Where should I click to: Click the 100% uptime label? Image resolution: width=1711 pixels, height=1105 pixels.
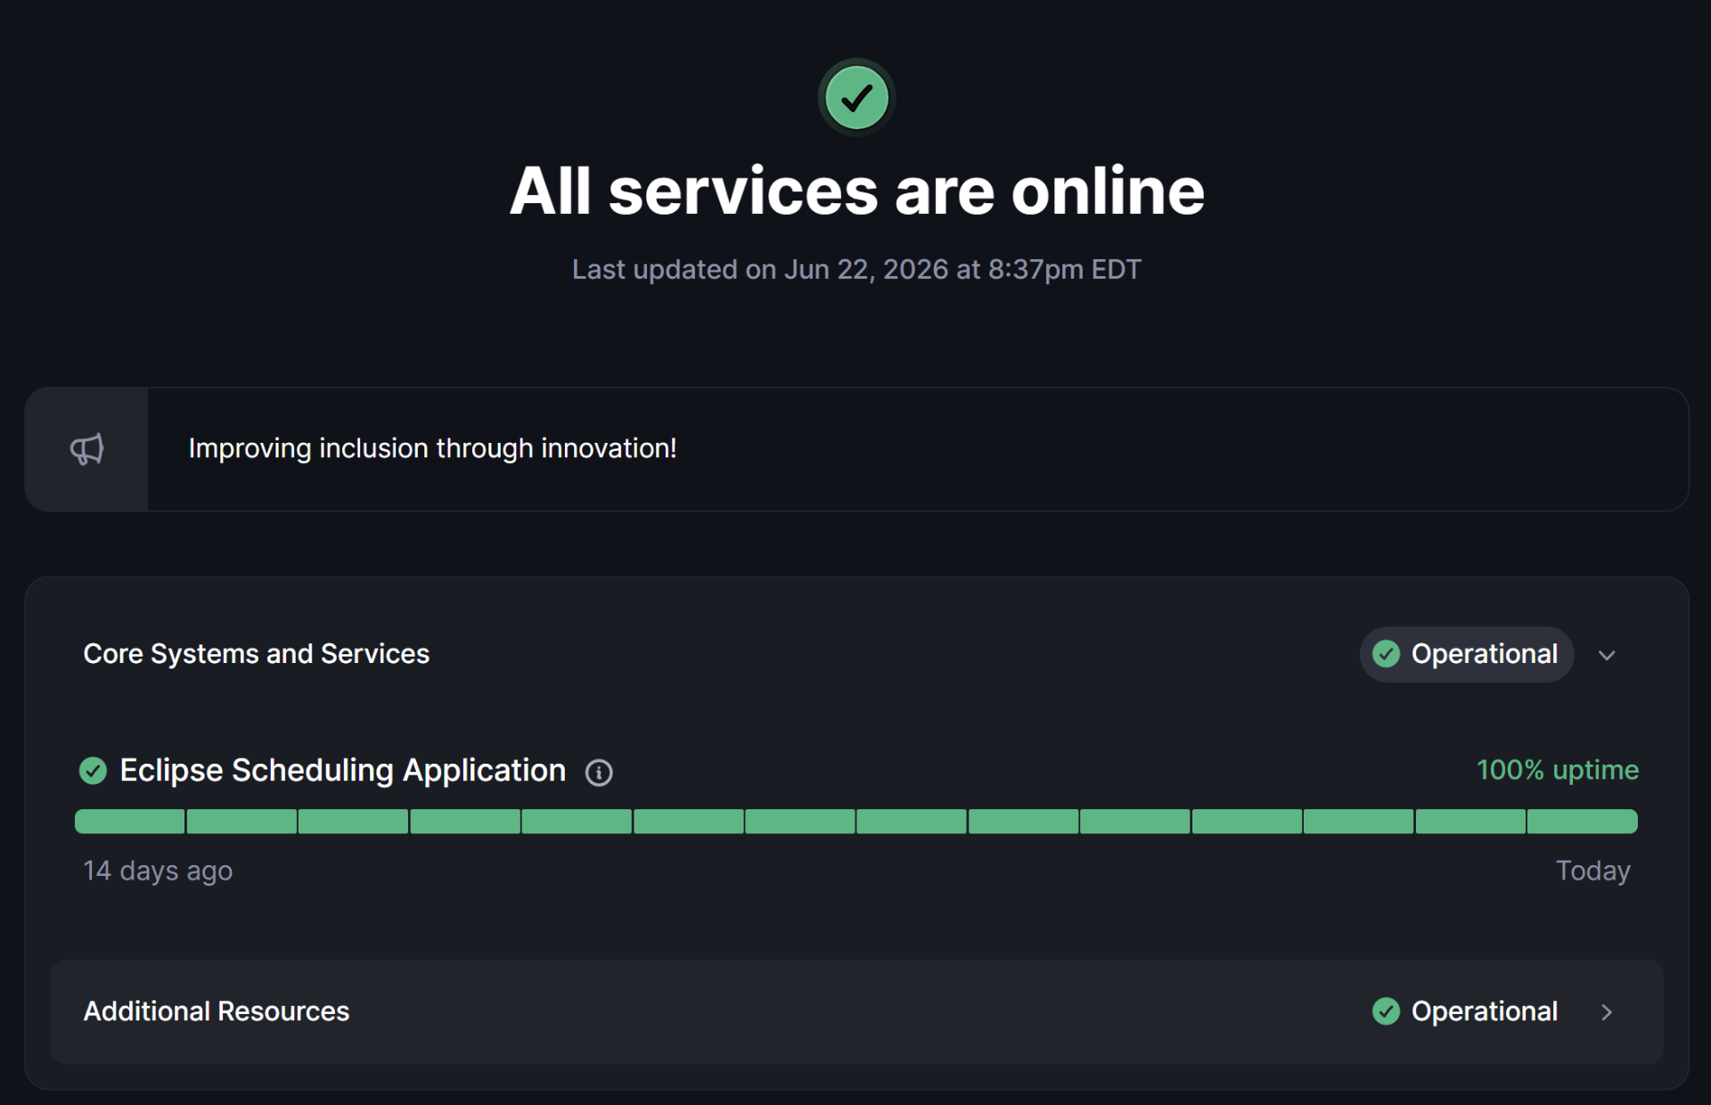click(1558, 770)
